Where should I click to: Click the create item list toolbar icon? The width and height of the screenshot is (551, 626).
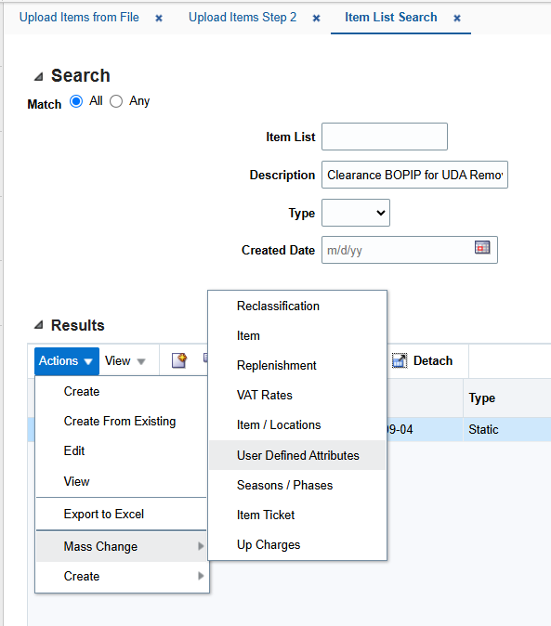[x=179, y=360]
